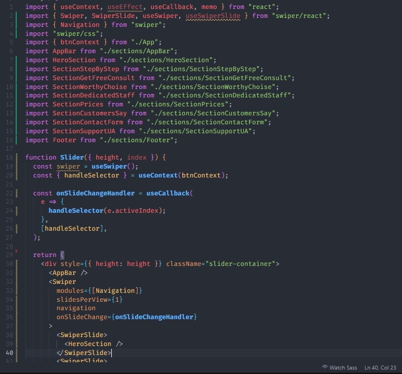This screenshot has height=374, width=402.
Task: Click the navigation prop on line 35
Action: (x=76, y=308)
